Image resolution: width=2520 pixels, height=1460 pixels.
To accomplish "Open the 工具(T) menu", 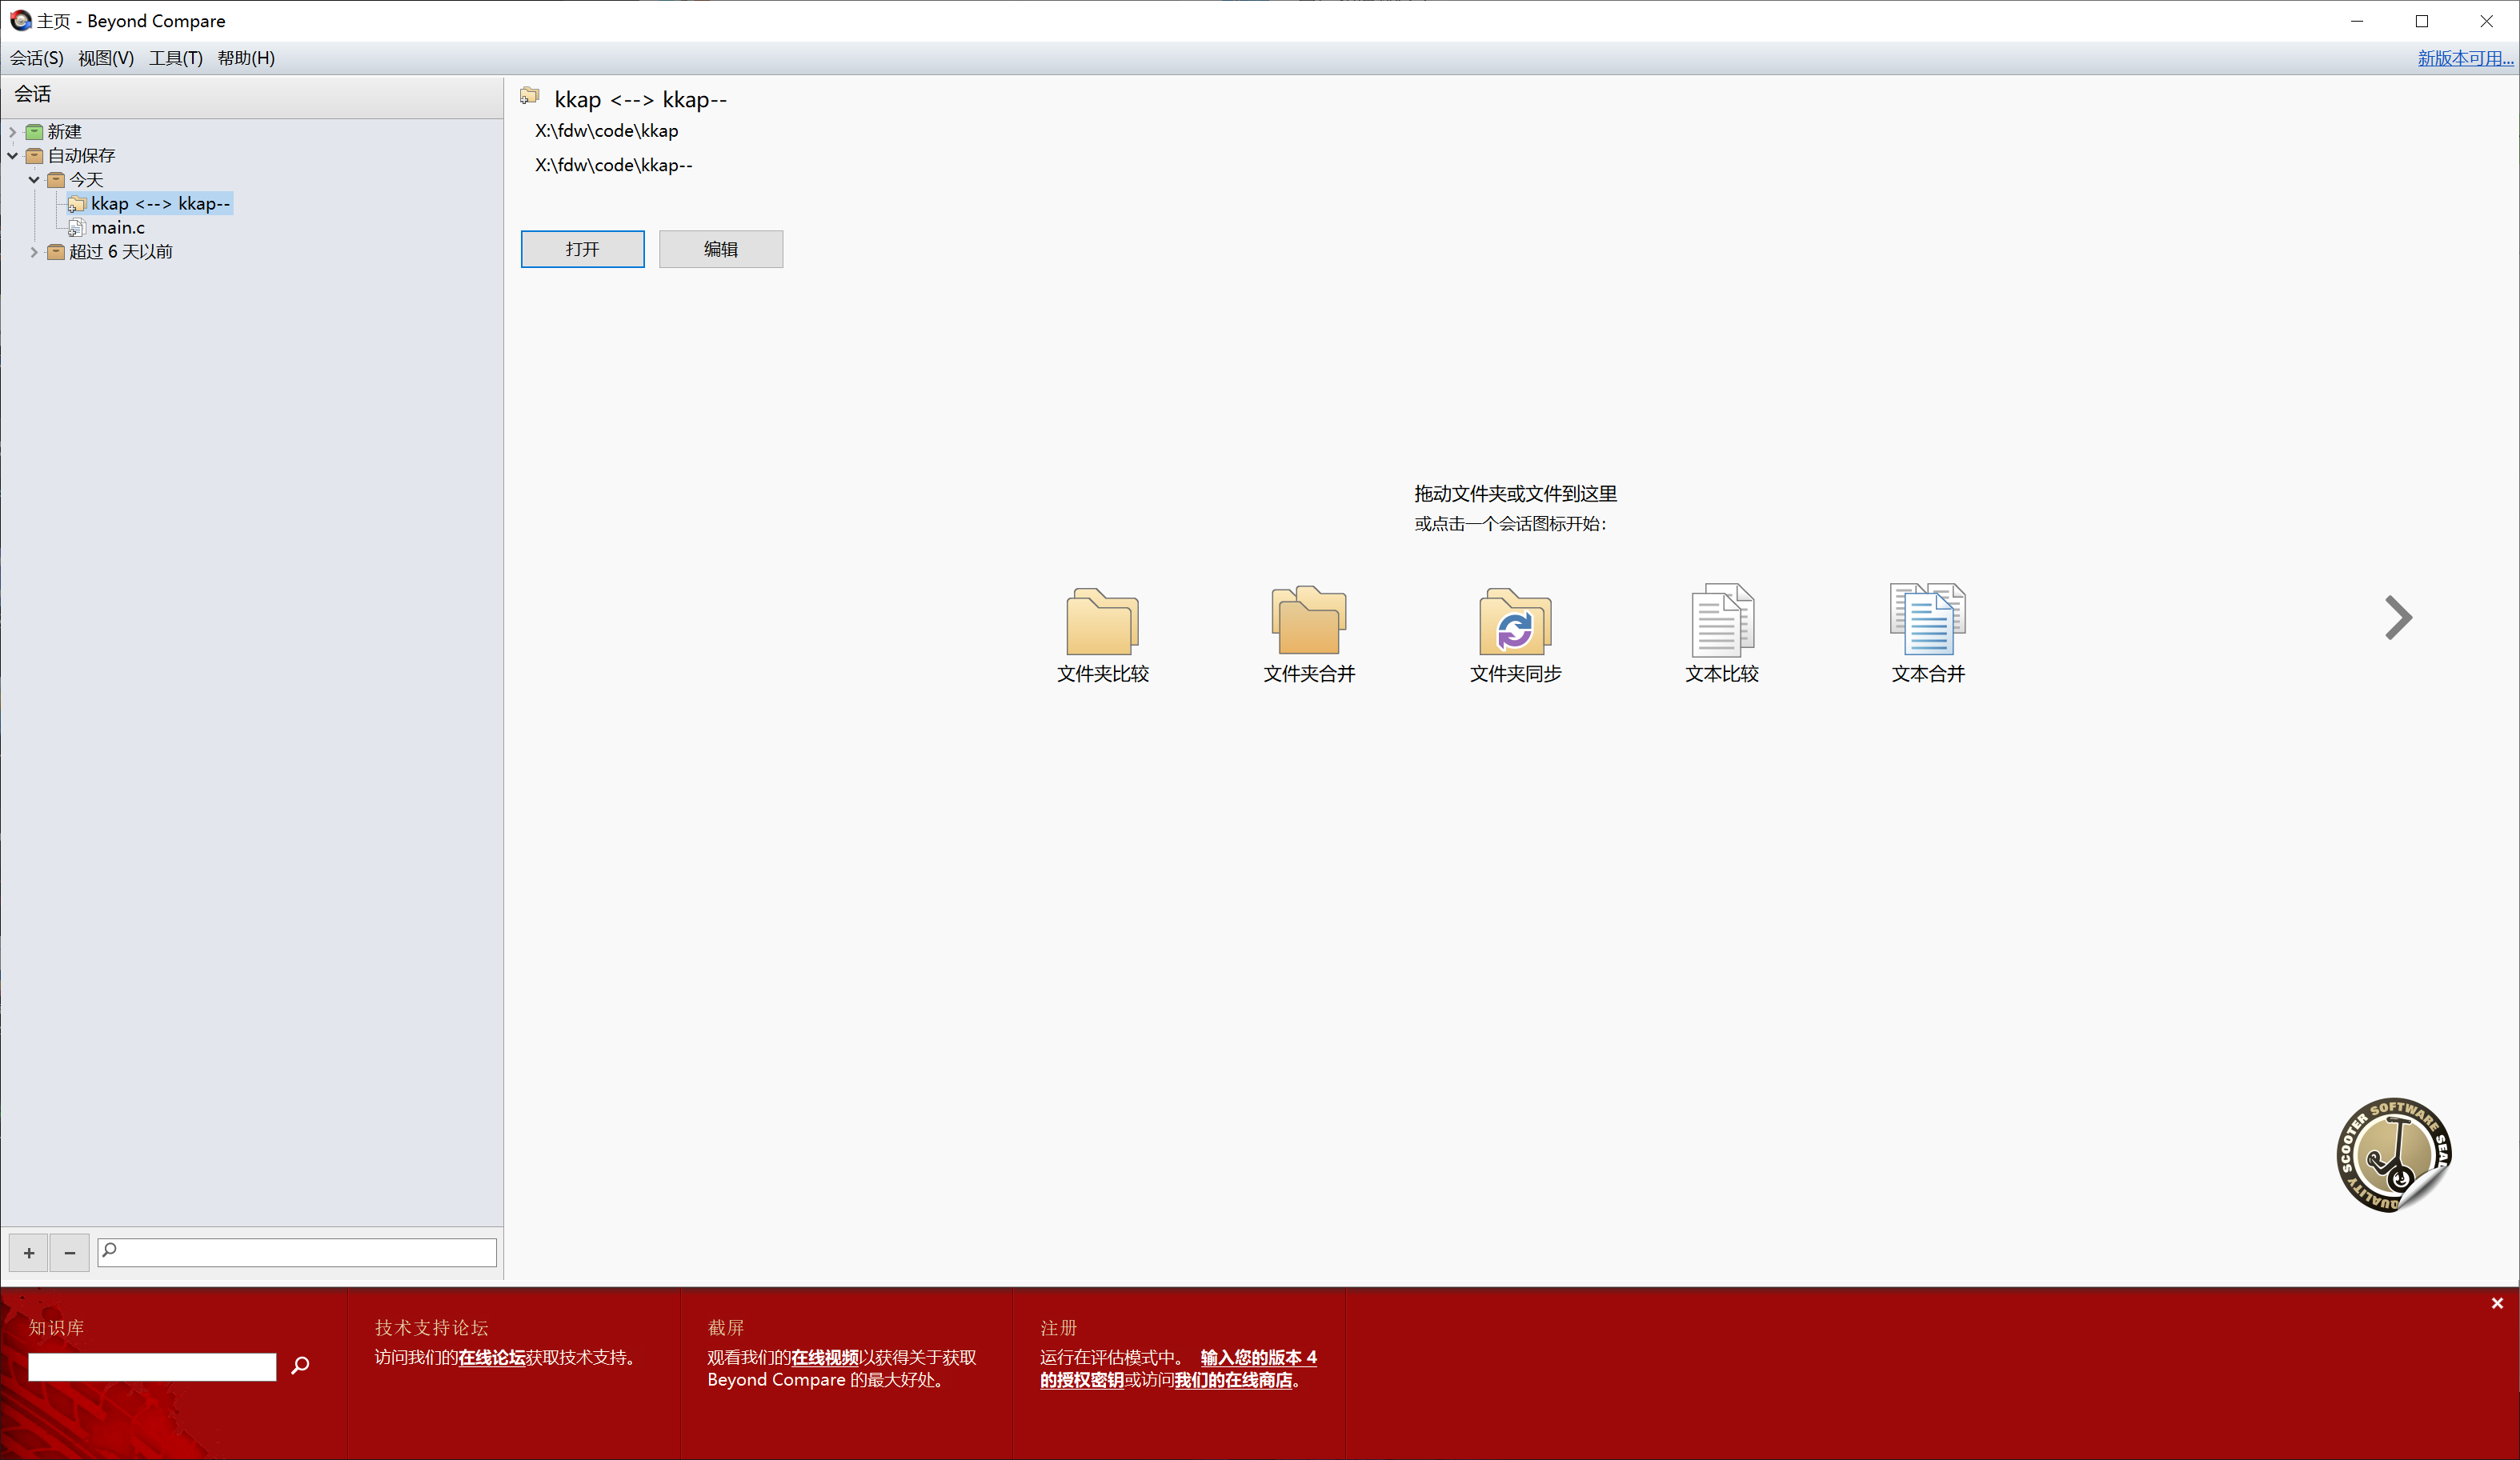I will coord(175,58).
